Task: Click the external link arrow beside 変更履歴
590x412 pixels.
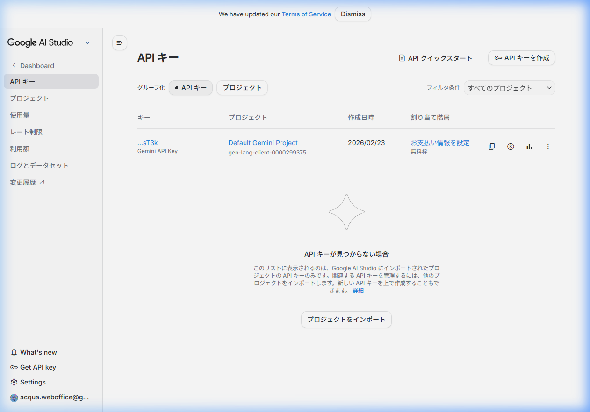Action: (x=42, y=182)
